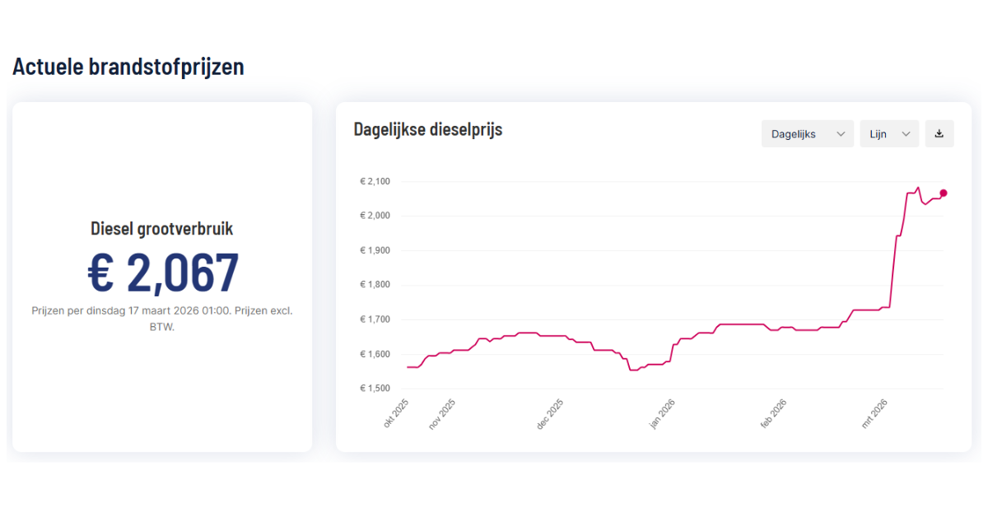Viewport: 988px width, 517px height.
Task: Open the Lijn chart type dropdown
Action: pyautogui.click(x=888, y=134)
